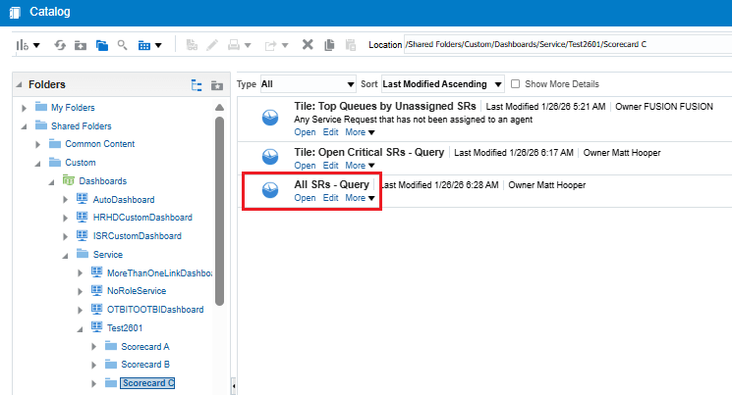Click the Paste toolbar icon

350,45
